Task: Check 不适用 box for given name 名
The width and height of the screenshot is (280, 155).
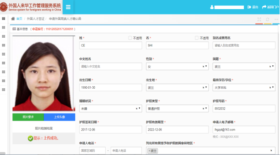Action: (197, 38)
